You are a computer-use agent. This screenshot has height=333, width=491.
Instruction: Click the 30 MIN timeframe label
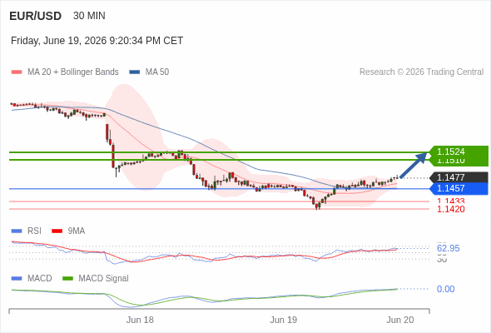(89, 16)
